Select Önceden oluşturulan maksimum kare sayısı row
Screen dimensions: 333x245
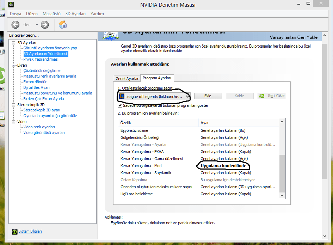point(199,187)
